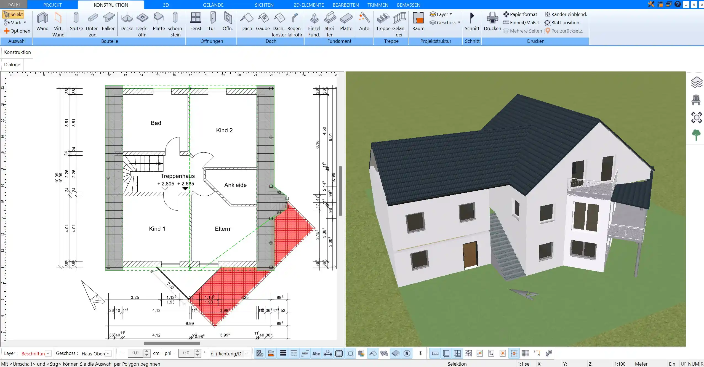Open the Drucken print function
704x367 pixels.
492,22
